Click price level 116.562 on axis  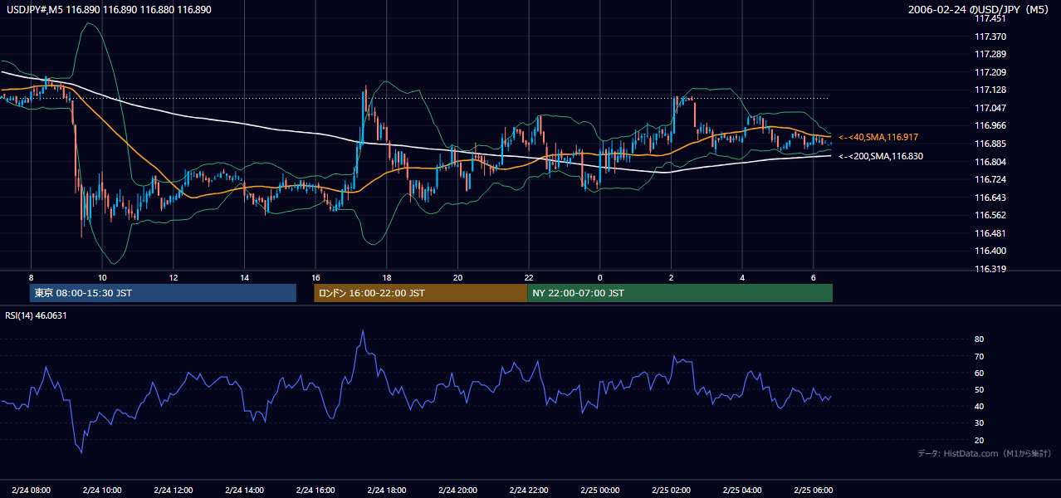990,215
